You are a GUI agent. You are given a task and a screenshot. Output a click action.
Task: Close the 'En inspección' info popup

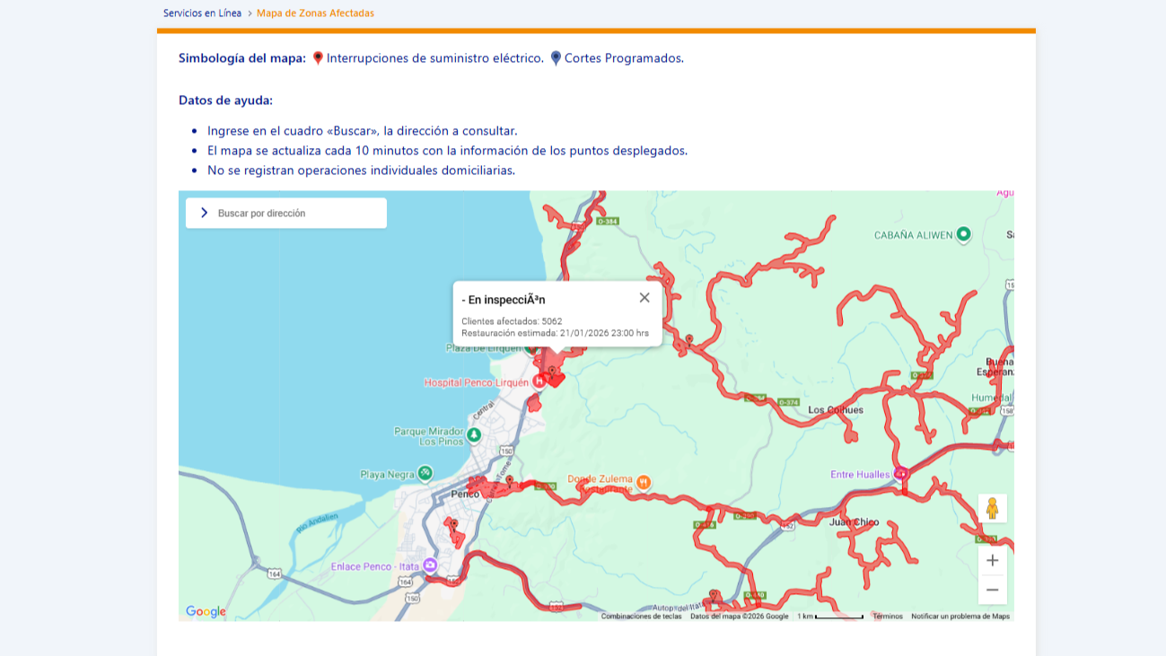[x=644, y=298]
